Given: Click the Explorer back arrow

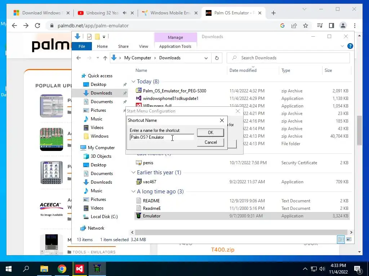Looking at the screenshot, I should pos(79,58).
